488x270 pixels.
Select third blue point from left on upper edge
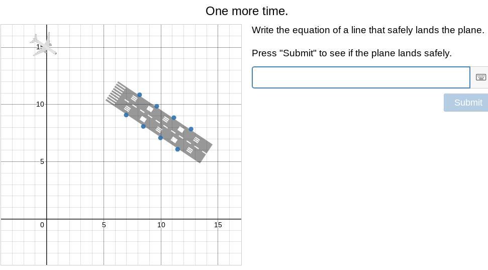(x=174, y=118)
